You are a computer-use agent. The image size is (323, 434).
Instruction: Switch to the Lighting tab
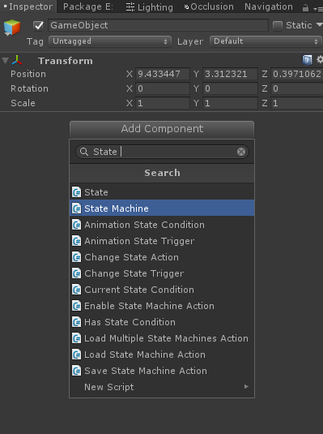point(150,7)
